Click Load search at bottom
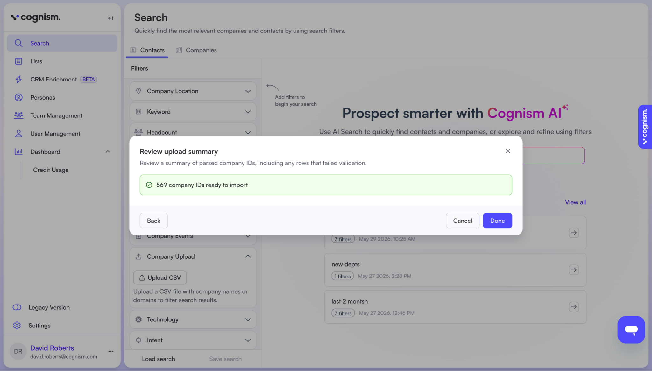Image resolution: width=652 pixels, height=371 pixels. coord(158,359)
